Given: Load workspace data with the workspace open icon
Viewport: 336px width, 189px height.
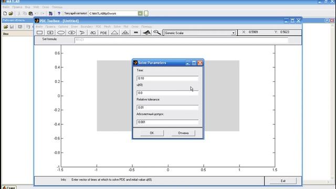Looking at the screenshot, I should tap(6, 27).
